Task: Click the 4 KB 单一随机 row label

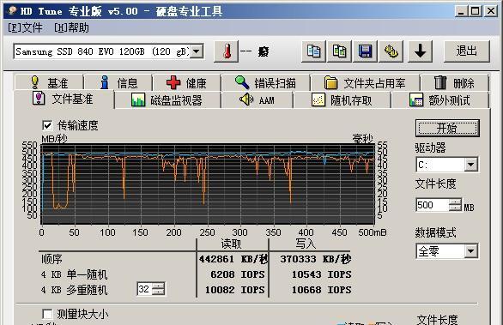Action: [74, 274]
